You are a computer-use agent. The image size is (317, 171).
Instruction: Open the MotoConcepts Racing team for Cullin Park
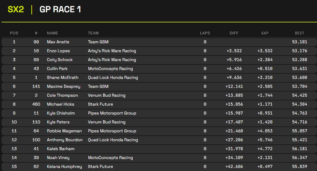110,68
